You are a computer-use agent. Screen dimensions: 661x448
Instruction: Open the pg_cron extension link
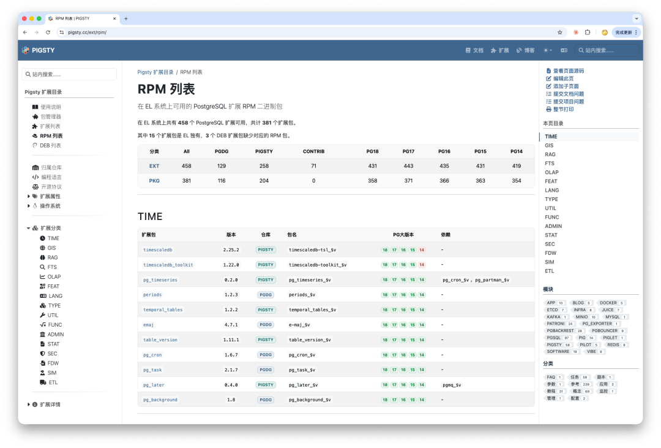click(152, 355)
